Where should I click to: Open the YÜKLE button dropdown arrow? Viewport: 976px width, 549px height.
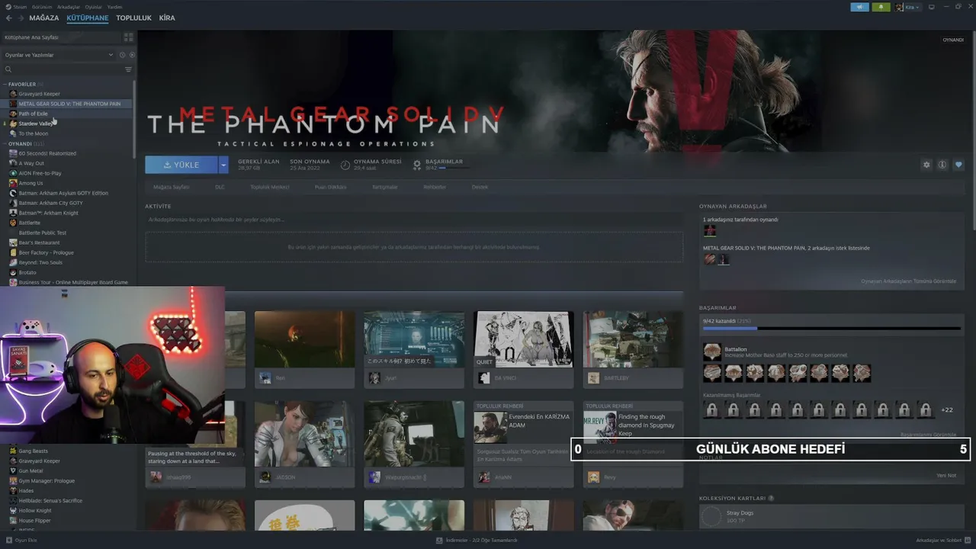tap(223, 165)
